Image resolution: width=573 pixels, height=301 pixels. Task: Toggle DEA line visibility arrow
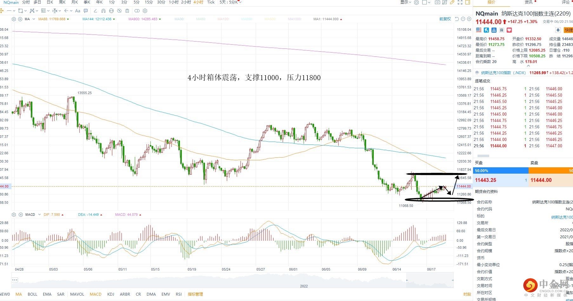pyautogui.click(x=101, y=215)
